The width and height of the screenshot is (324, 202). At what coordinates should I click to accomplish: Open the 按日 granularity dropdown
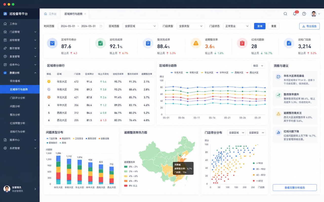(x=258, y=66)
